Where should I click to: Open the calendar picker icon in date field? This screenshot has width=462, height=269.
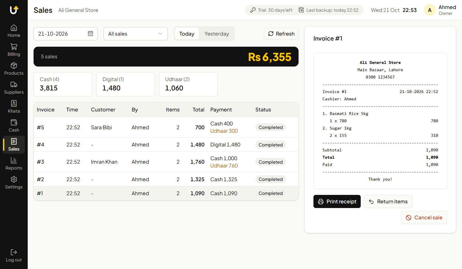(x=90, y=34)
